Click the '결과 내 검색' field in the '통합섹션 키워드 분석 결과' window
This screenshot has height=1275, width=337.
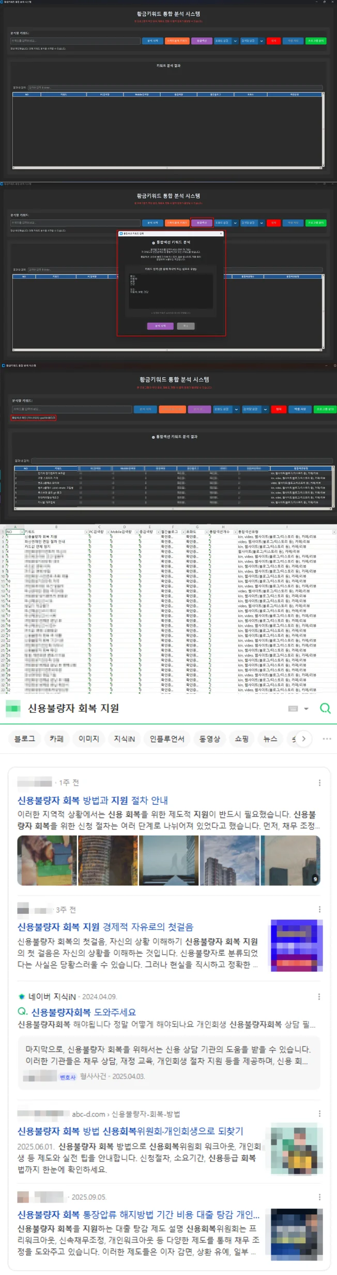181,461
